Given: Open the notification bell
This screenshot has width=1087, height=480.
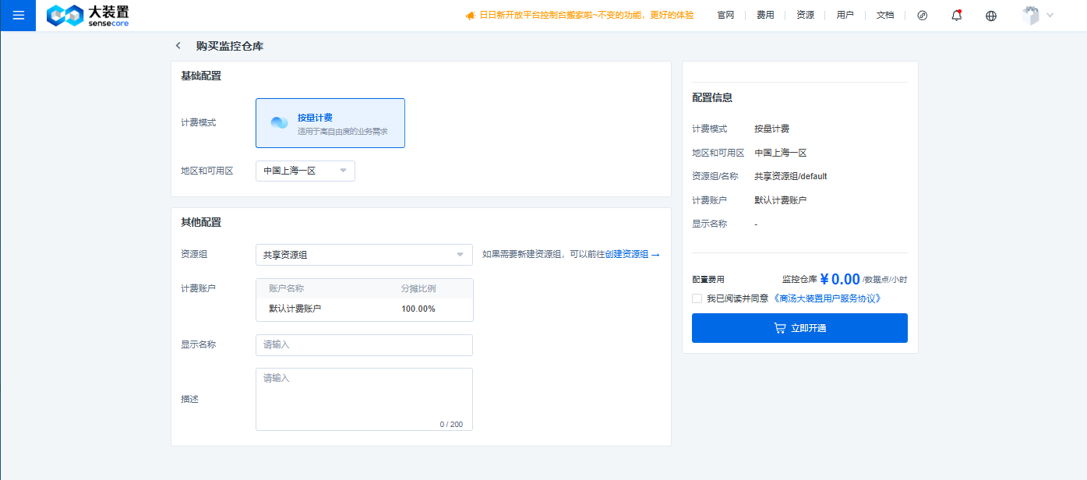Looking at the screenshot, I should pyautogui.click(x=957, y=16).
